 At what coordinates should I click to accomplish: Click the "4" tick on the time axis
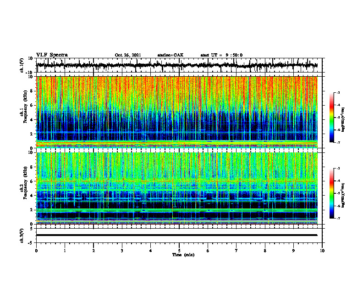[151, 251]
